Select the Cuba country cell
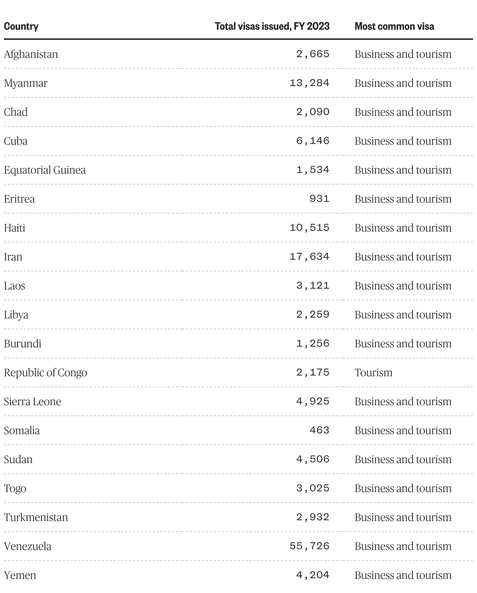Viewport: 477px width, 593px height. click(16, 141)
